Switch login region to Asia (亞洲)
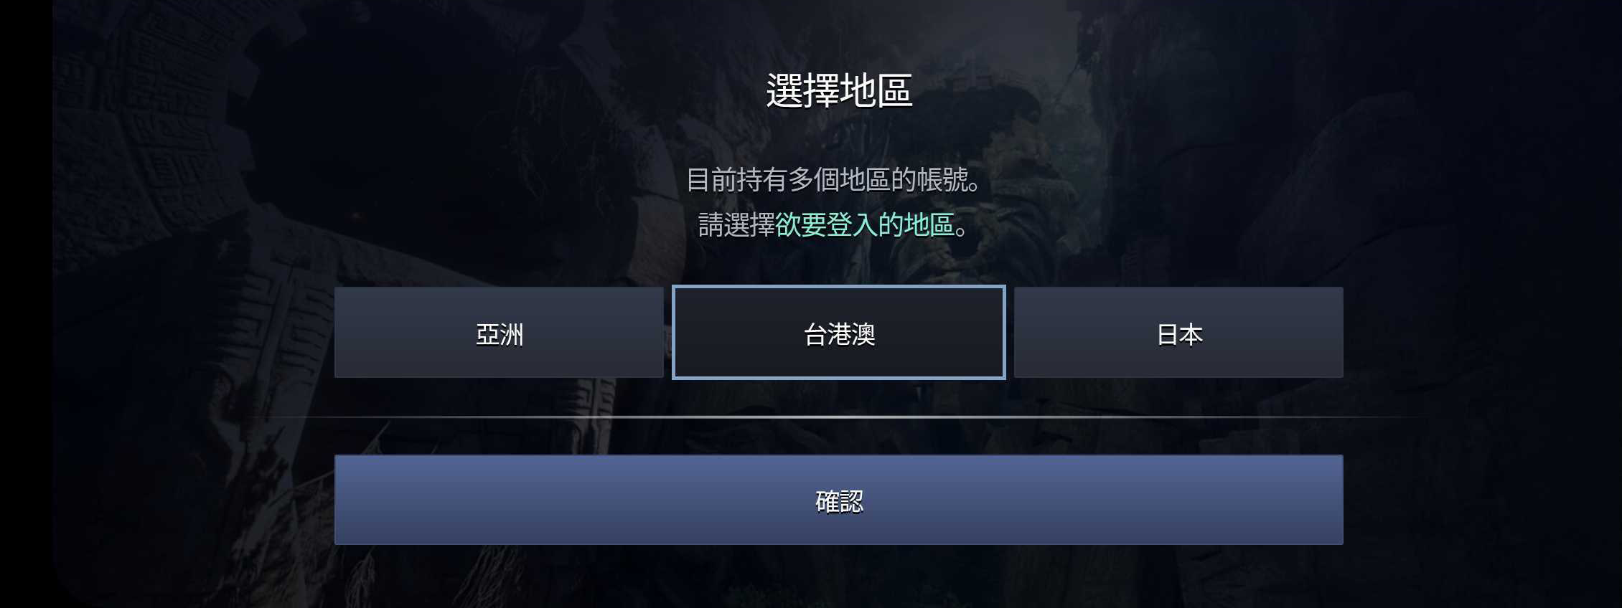 click(x=499, y=333)
